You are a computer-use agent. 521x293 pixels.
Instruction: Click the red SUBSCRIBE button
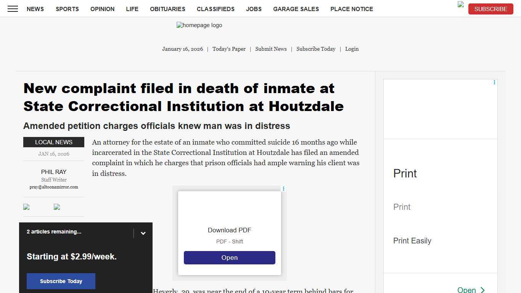pos(490,9)
